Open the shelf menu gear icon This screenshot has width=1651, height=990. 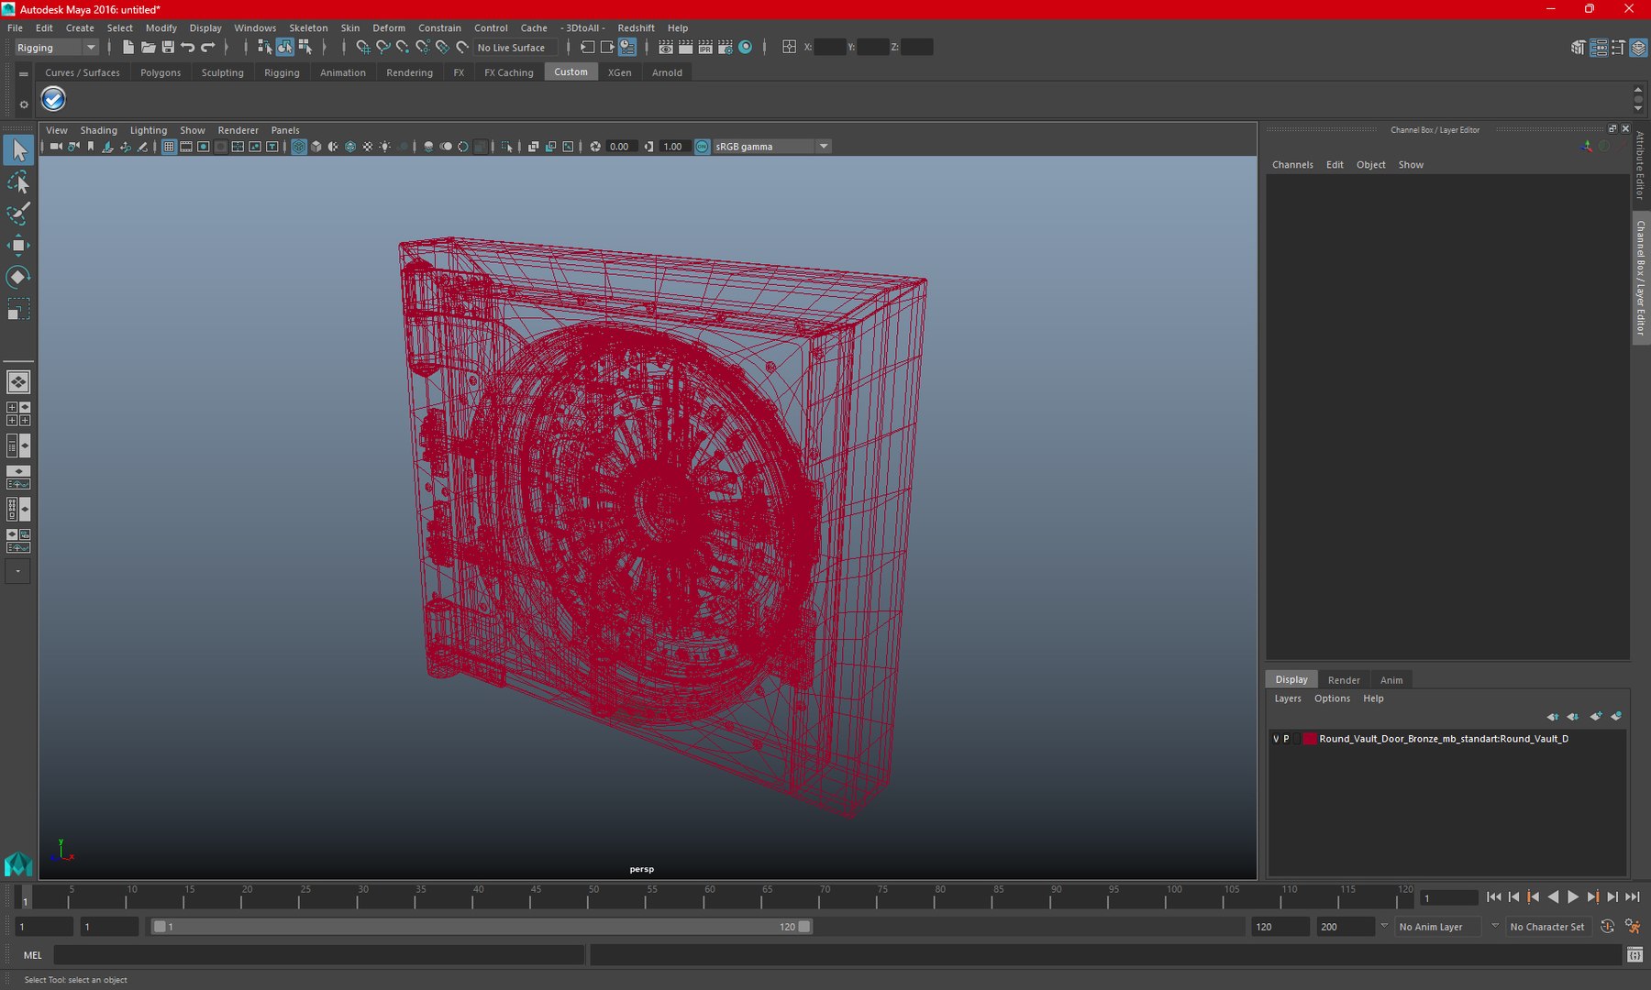(x=24, y=104)
